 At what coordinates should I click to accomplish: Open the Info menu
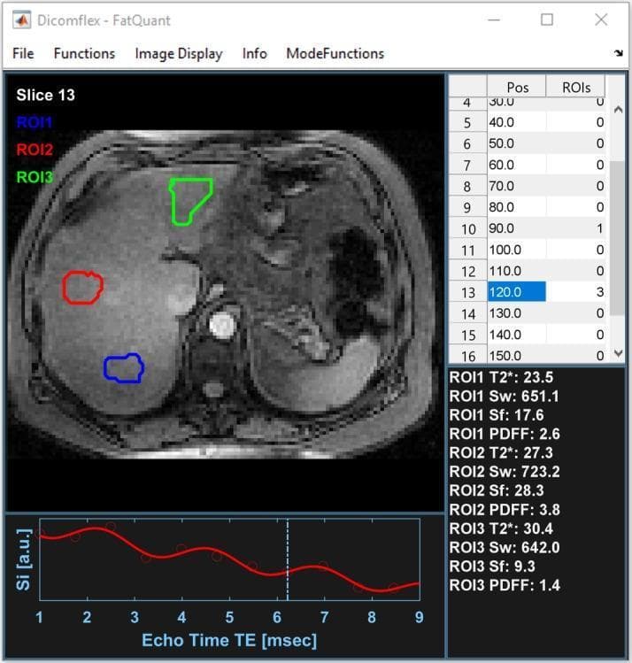[255, 54]
